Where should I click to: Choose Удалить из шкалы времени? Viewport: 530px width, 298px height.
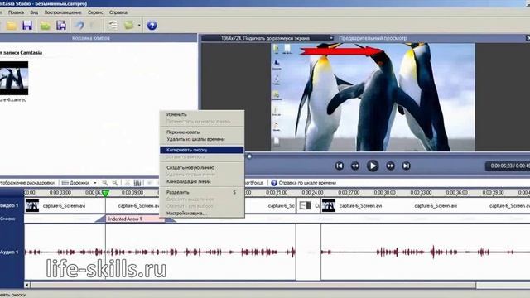(202, 139)
